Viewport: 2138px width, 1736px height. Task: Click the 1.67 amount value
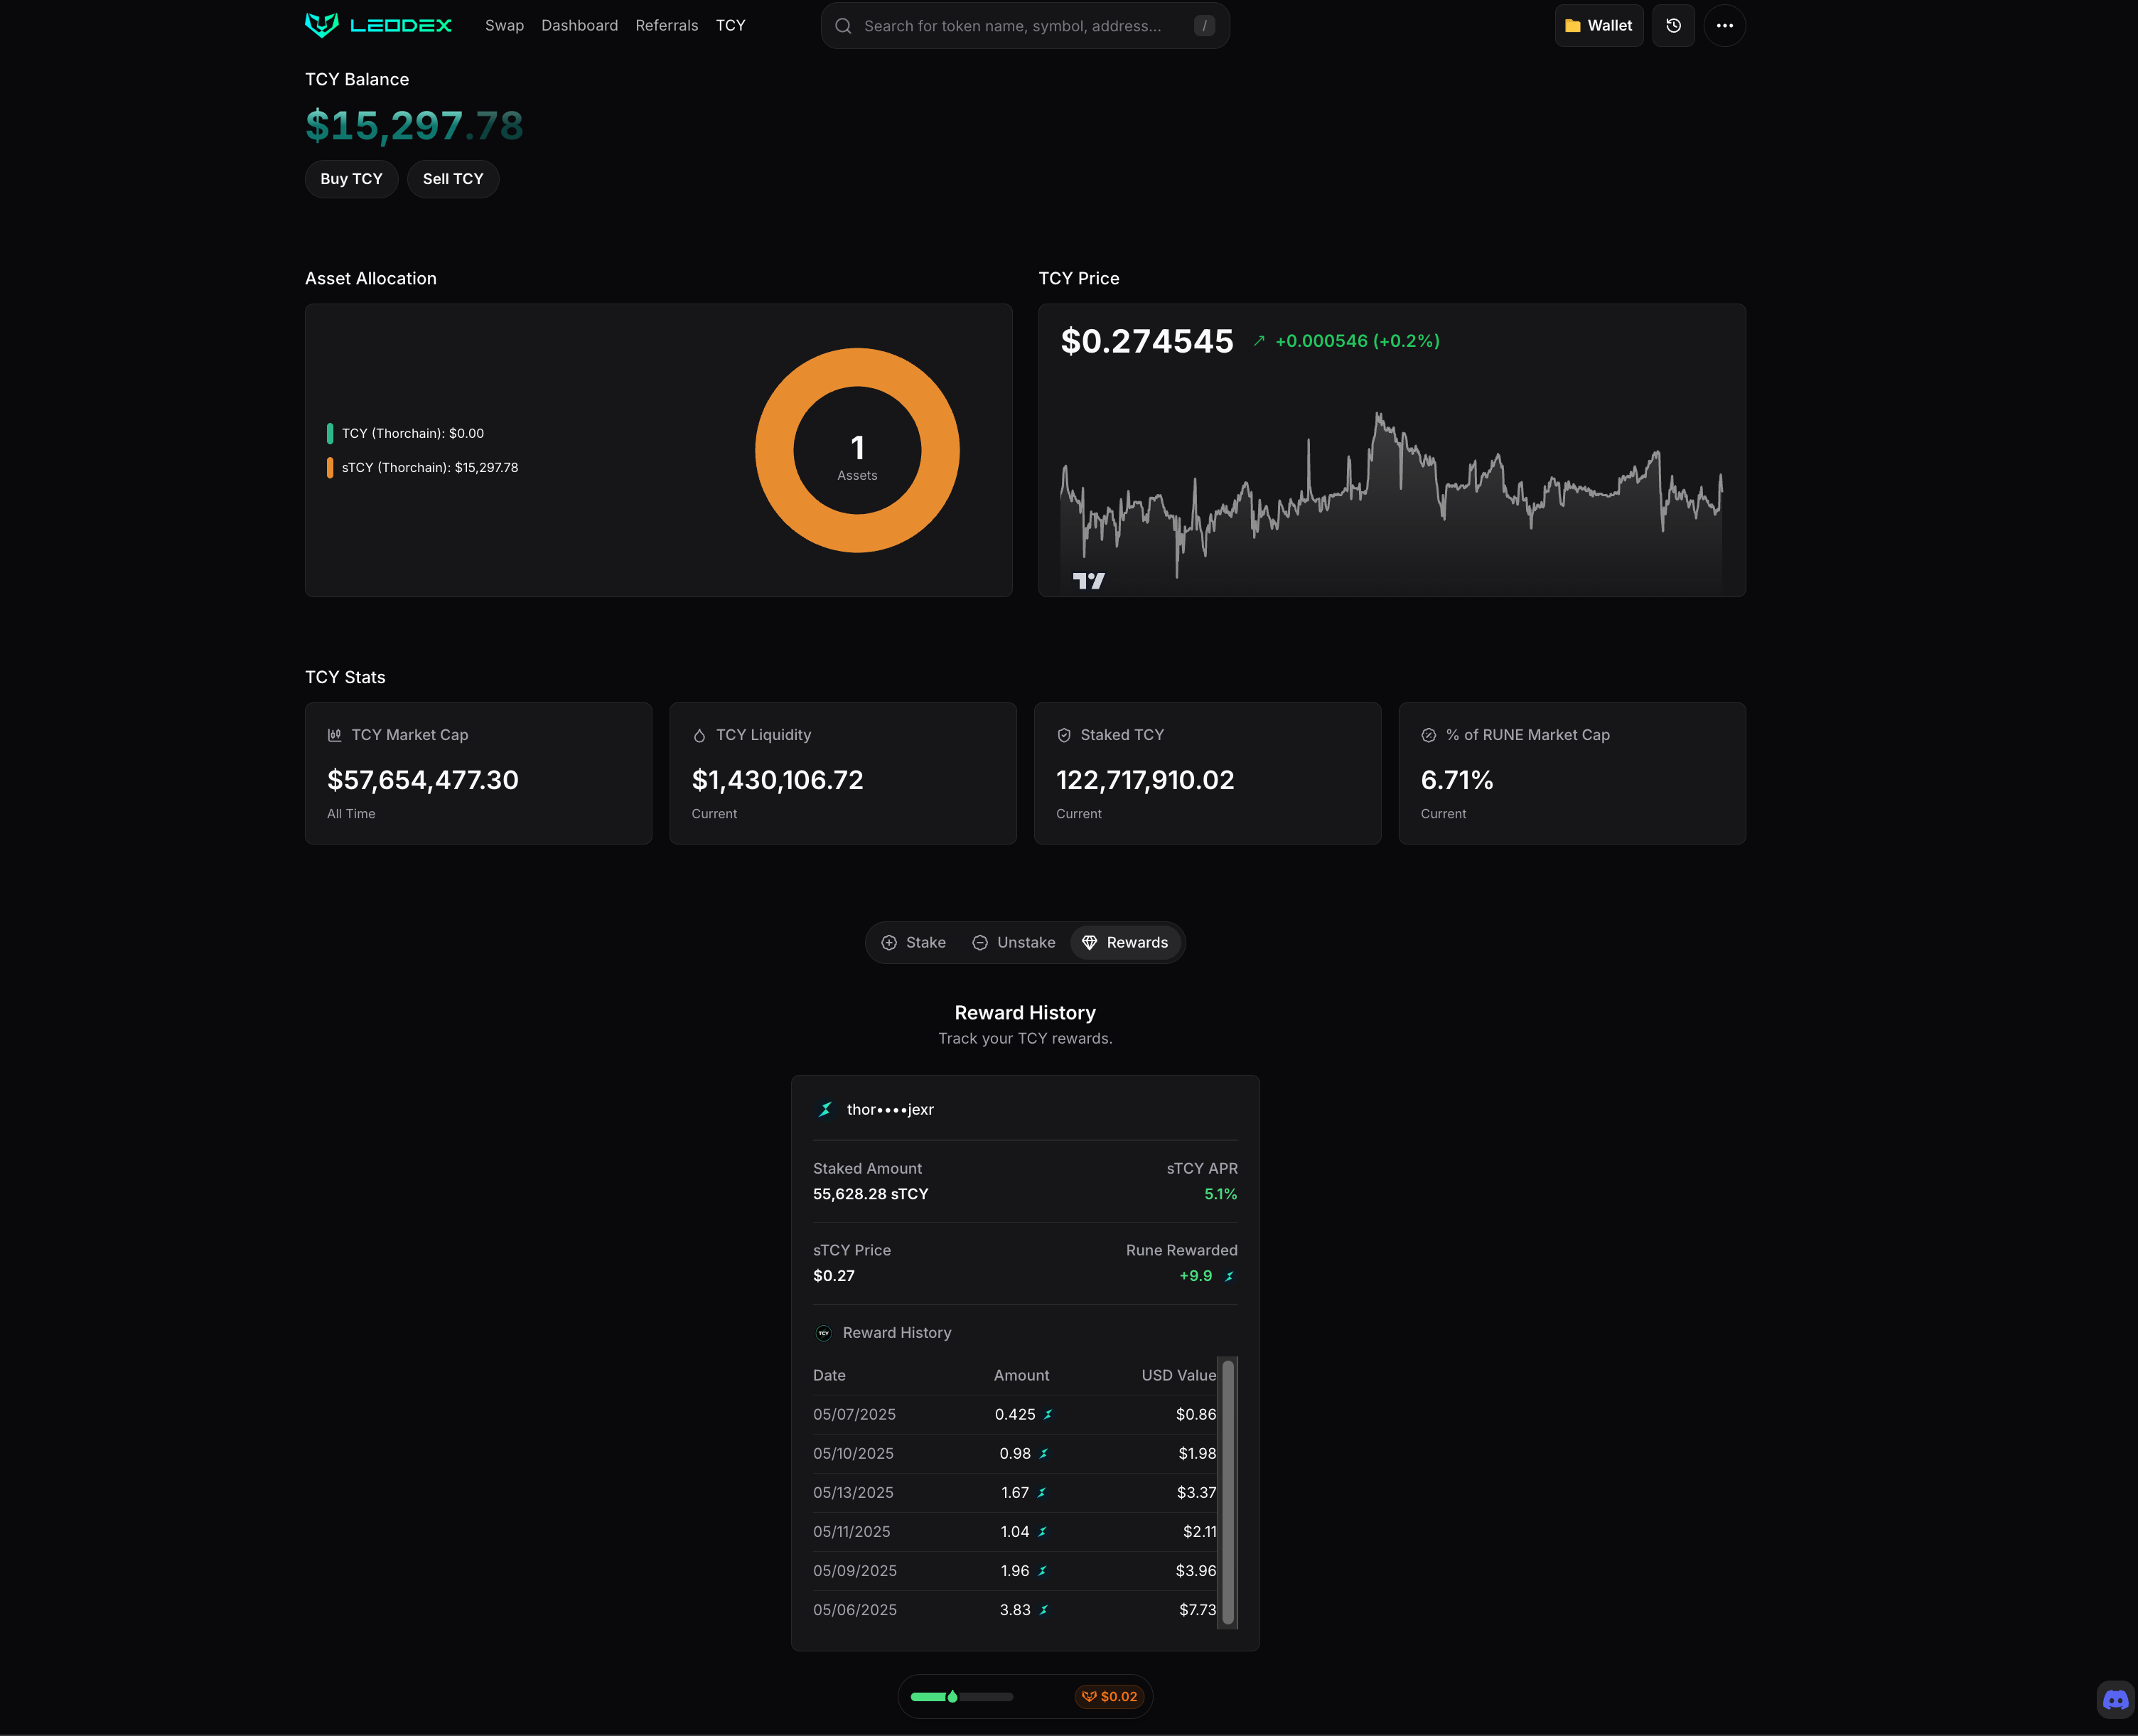pos(1014,1492)
